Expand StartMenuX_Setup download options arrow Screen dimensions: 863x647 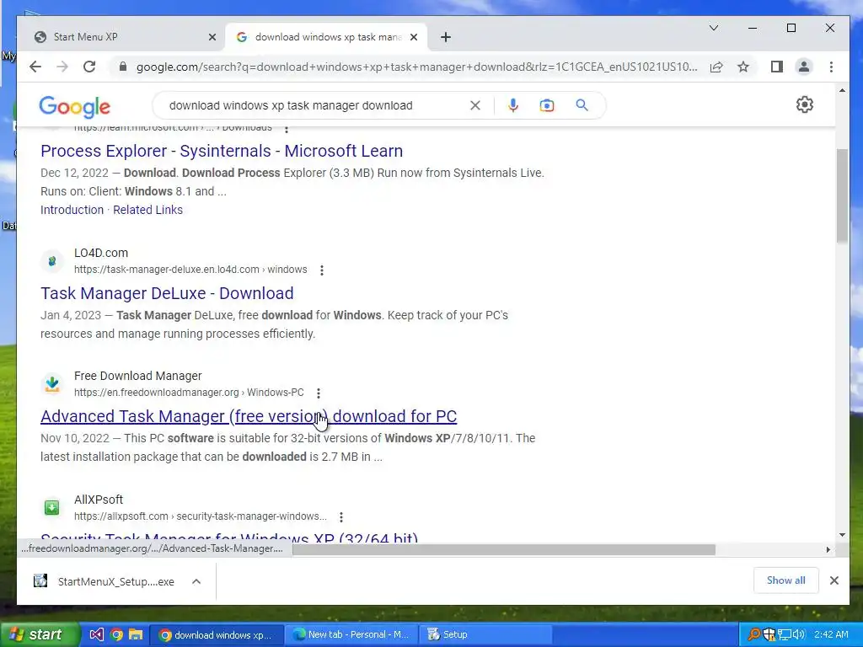coord(196,581)
